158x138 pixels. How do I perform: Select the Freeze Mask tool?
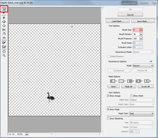click(x=4, y=42)
